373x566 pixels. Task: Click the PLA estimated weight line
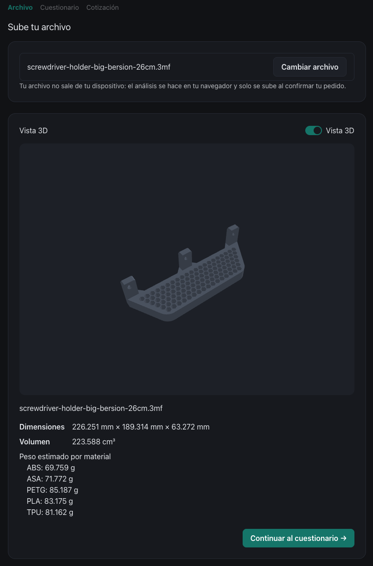point(50,501)
